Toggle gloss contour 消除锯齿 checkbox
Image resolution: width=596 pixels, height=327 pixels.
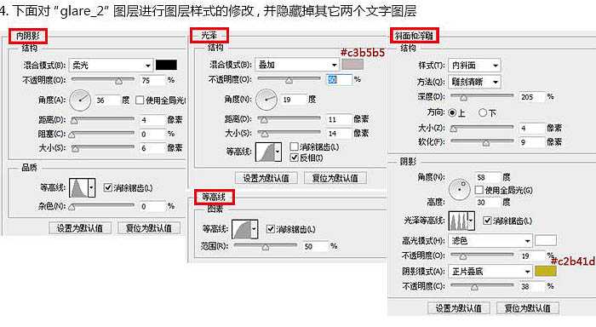(x=487, y=221)
